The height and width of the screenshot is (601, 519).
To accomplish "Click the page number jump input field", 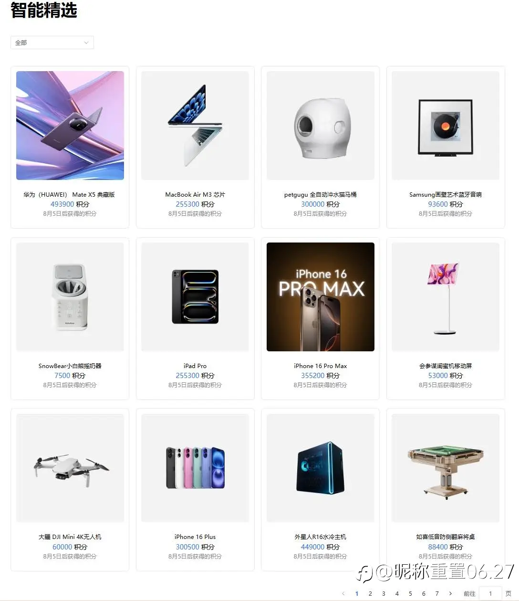I will coord(490,593).
